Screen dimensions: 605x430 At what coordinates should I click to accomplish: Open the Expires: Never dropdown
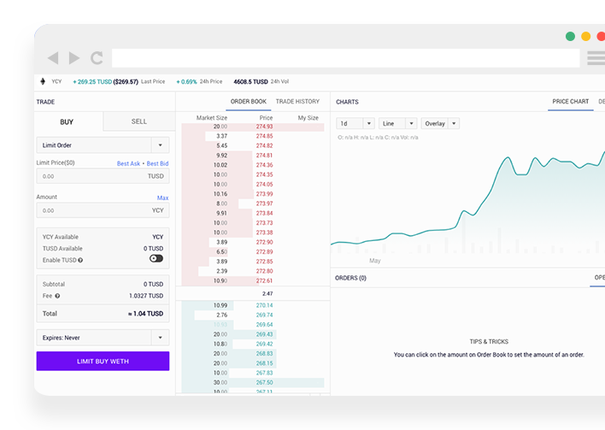[103, 338]
